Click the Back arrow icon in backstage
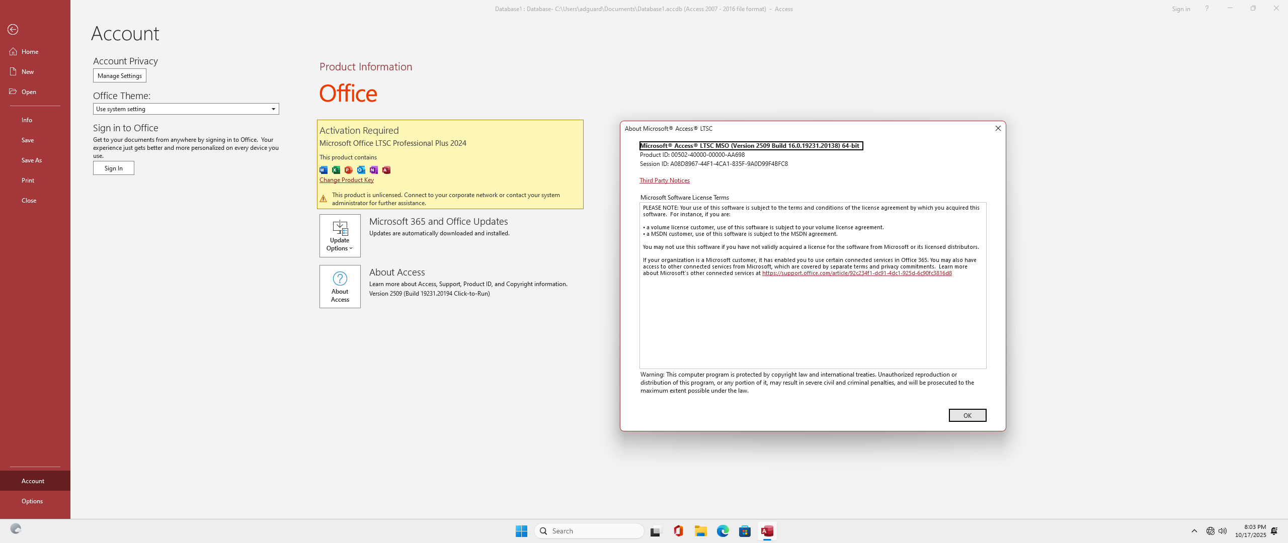1288x543 pixels. [x=13, y=30]
